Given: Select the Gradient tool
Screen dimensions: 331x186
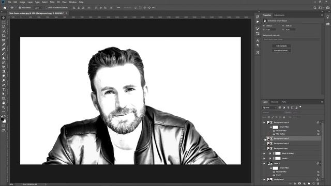Looking at the screenshot, I should click(4, 71).
